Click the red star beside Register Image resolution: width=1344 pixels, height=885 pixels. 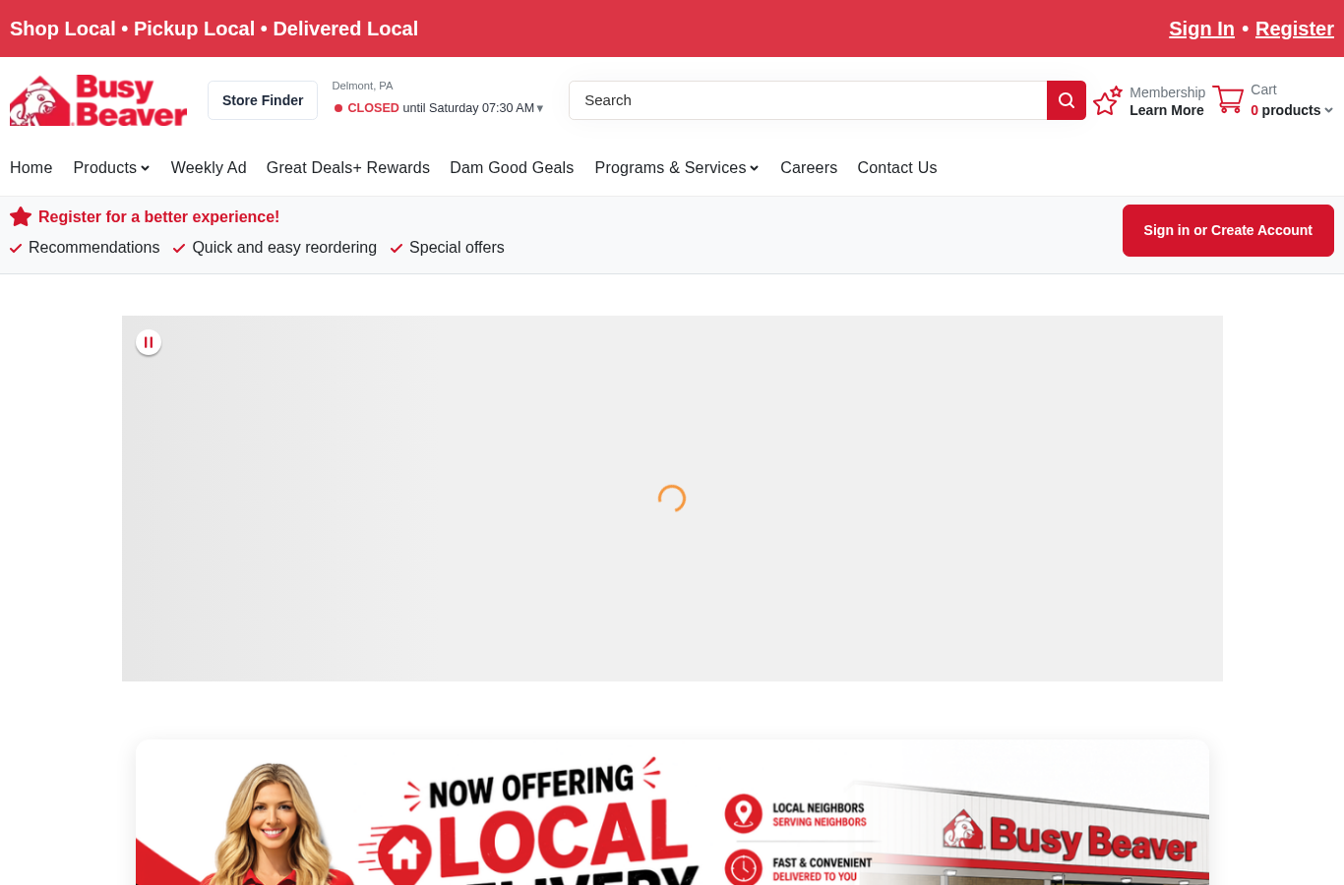click(21, 216)
